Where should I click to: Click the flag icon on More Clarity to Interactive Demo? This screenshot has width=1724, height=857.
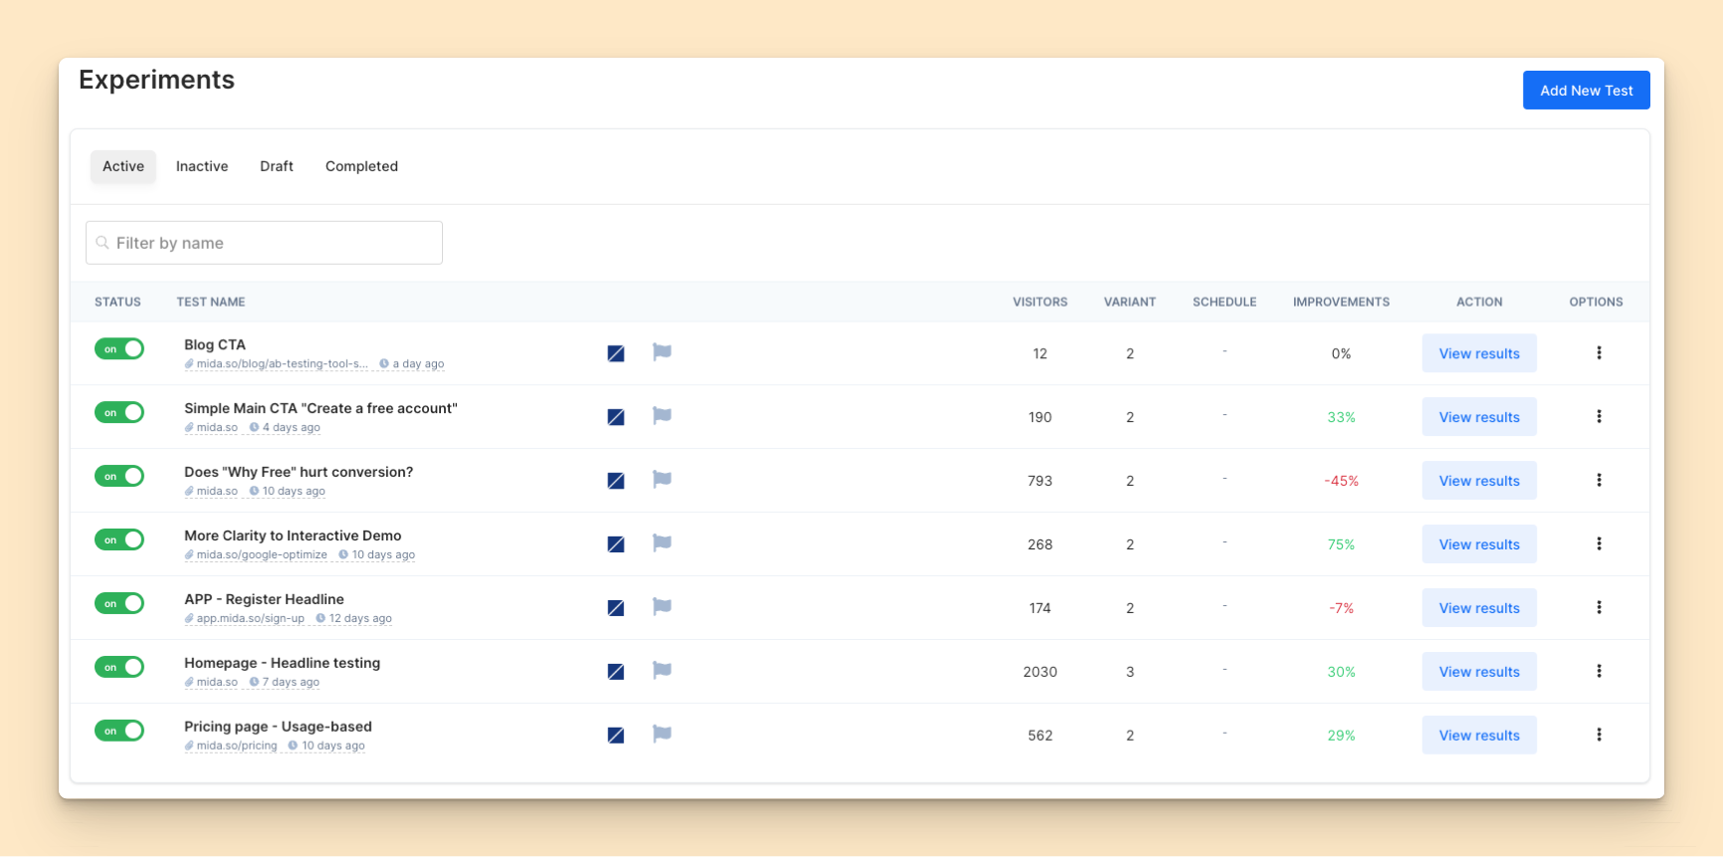(662, 542)
